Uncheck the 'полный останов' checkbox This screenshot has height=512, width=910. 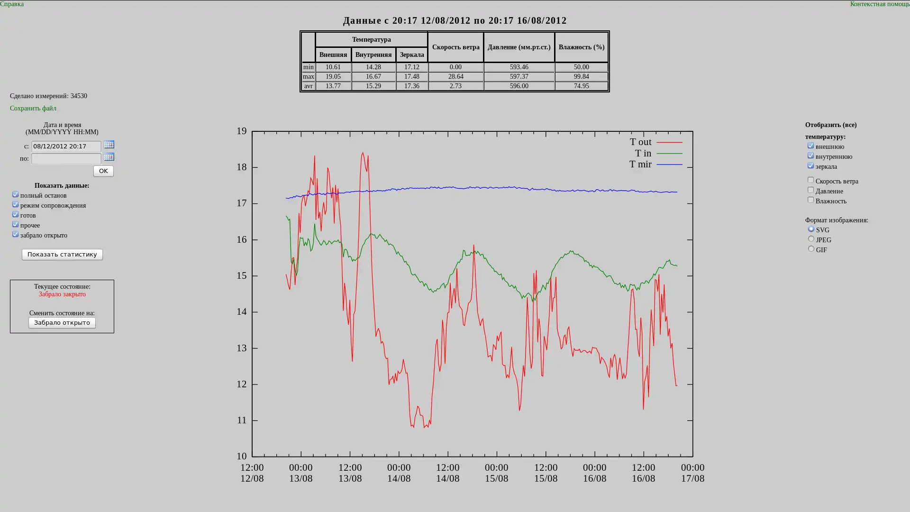point(15,195)
